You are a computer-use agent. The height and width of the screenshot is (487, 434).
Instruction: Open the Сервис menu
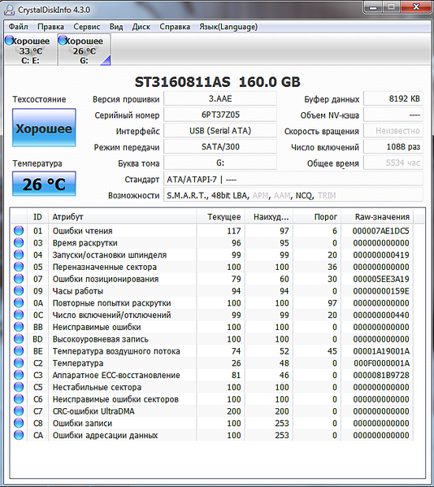pos(87,27)
